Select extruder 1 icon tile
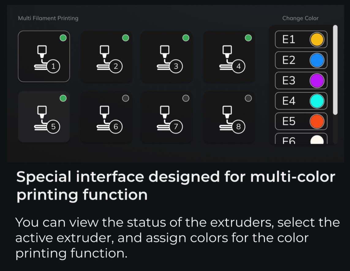 click(x=44, y=56)
